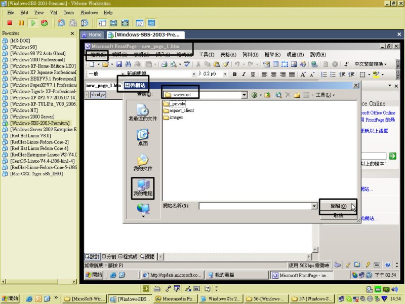Open the task pane dropdown arrow

pos(389,86)
